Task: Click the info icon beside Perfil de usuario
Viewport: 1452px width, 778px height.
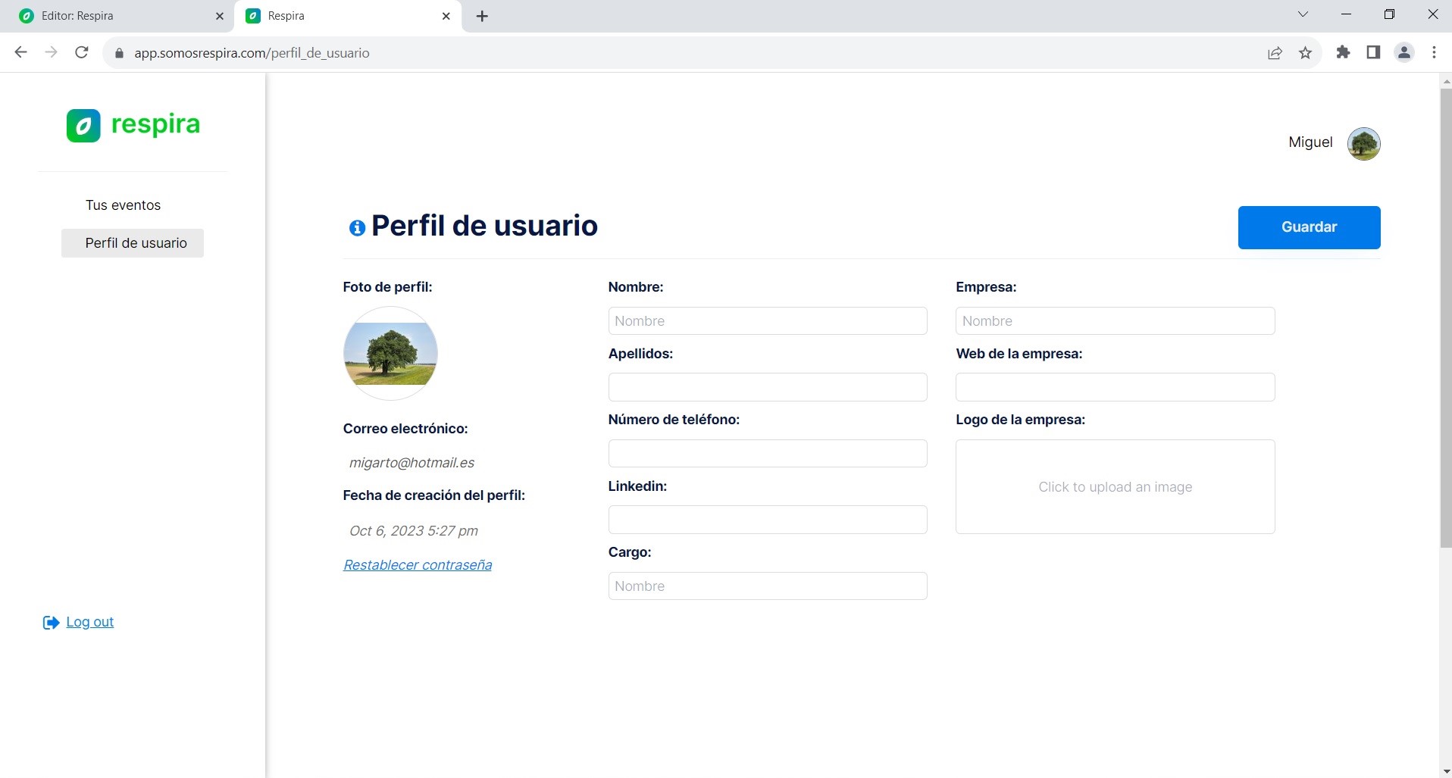Action: 357,227
